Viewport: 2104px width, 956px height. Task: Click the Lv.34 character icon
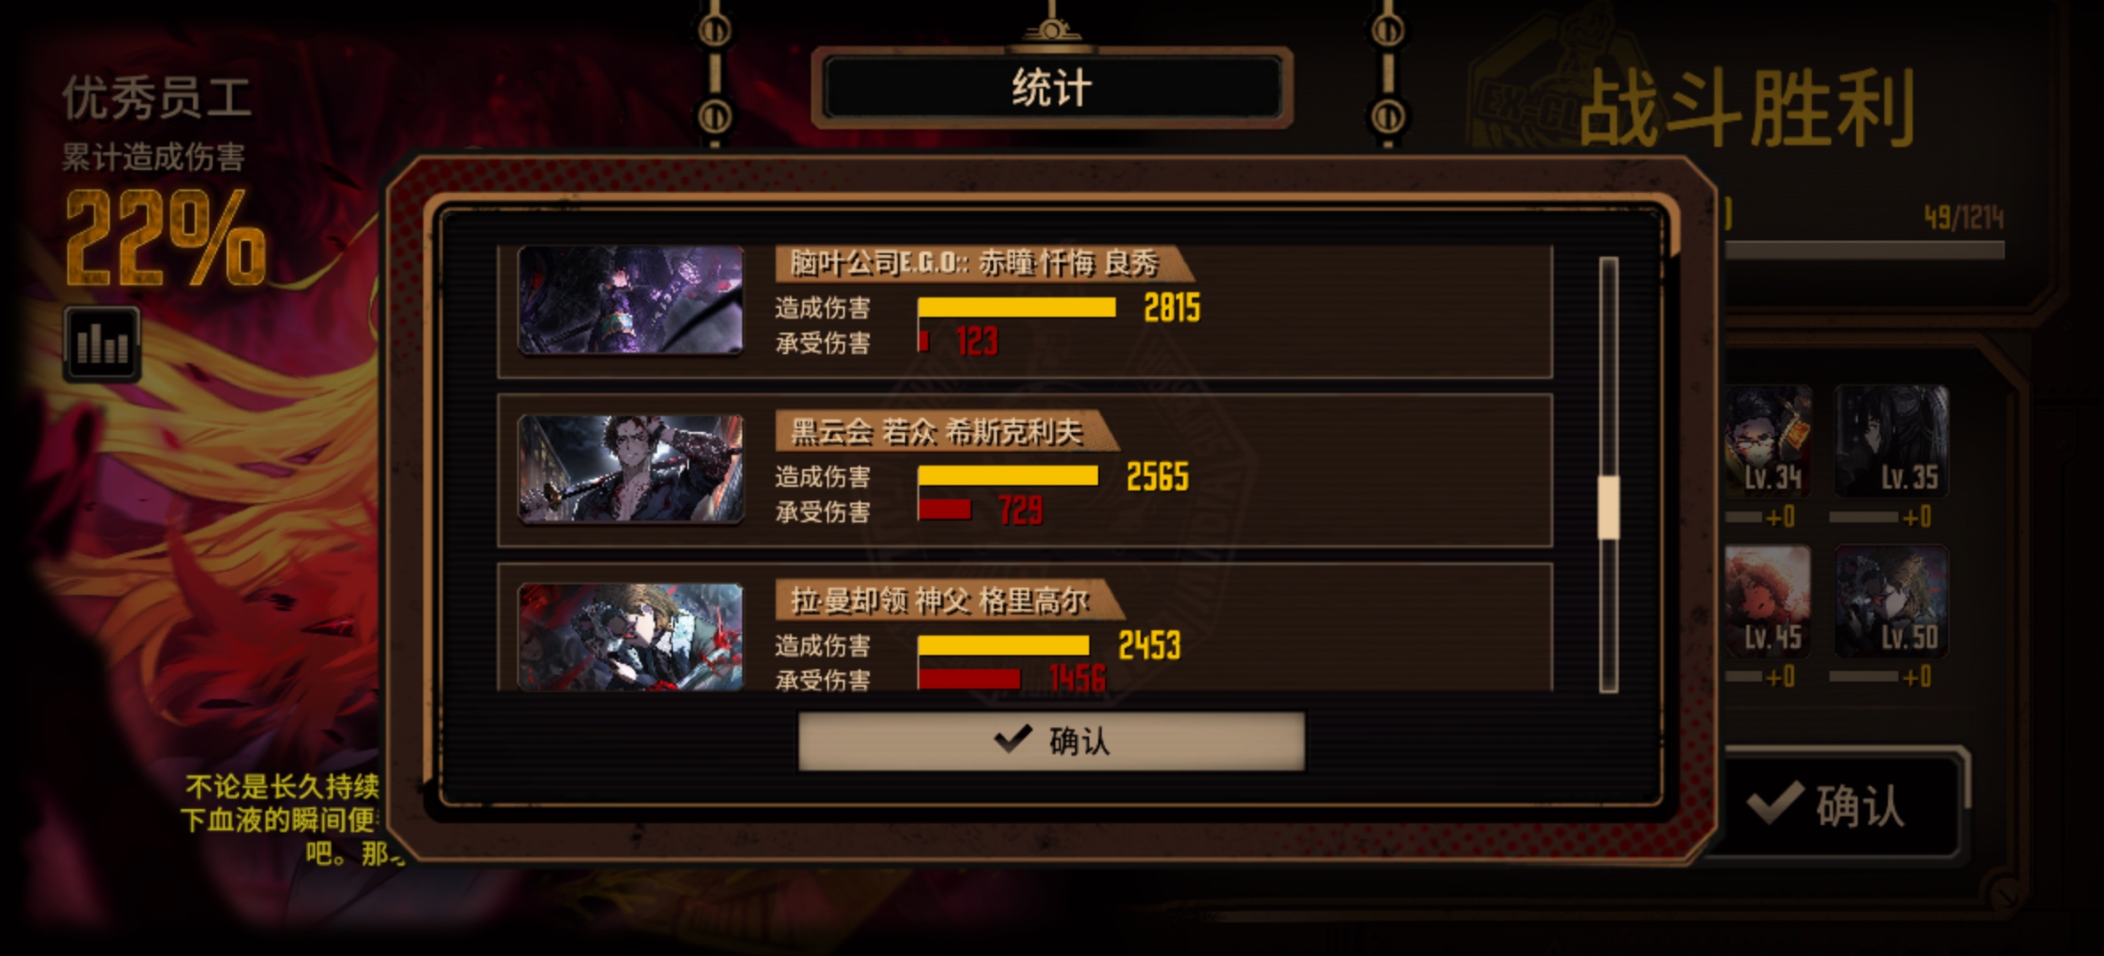click(1768, 441)
